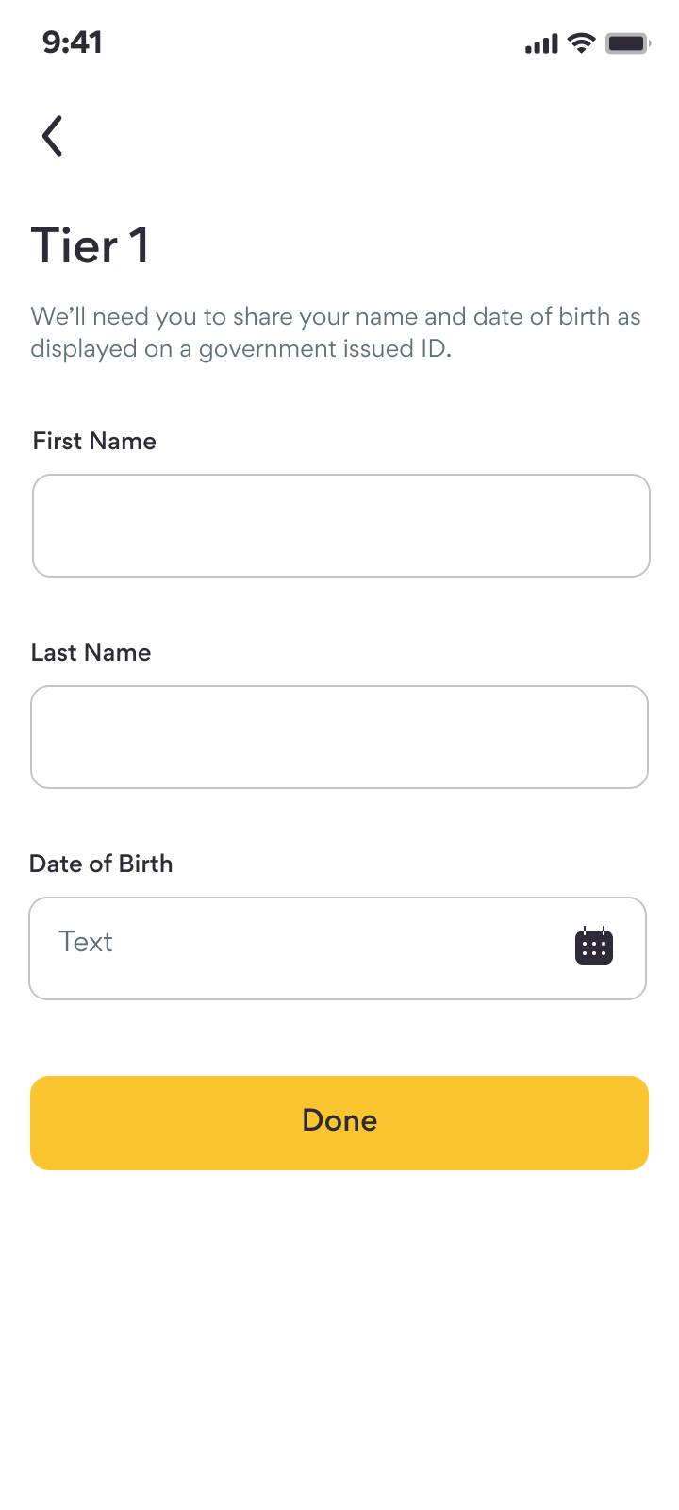This screenshot has width=679, height=1510.
Task: Tap the Date of Birth field label
Action: point(101,864)
